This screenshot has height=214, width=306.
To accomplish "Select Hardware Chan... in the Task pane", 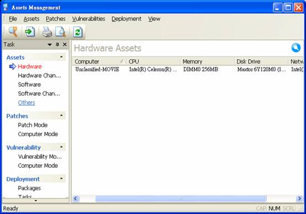I will click(39, 75).
